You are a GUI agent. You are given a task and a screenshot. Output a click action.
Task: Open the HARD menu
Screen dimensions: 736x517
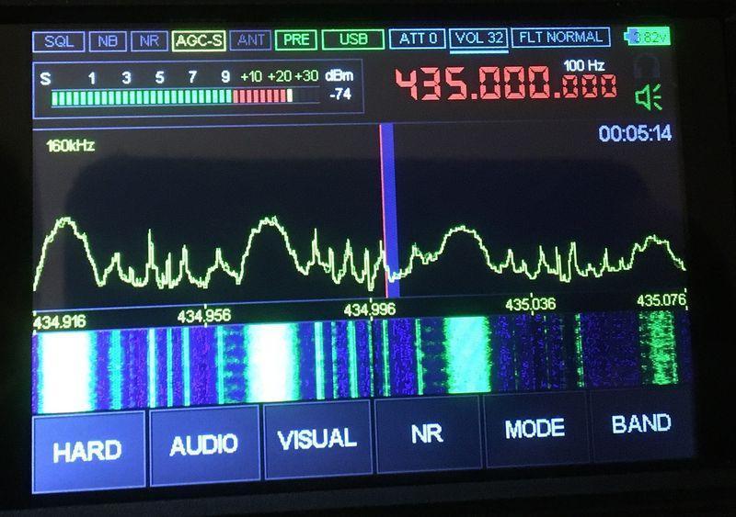88,451
